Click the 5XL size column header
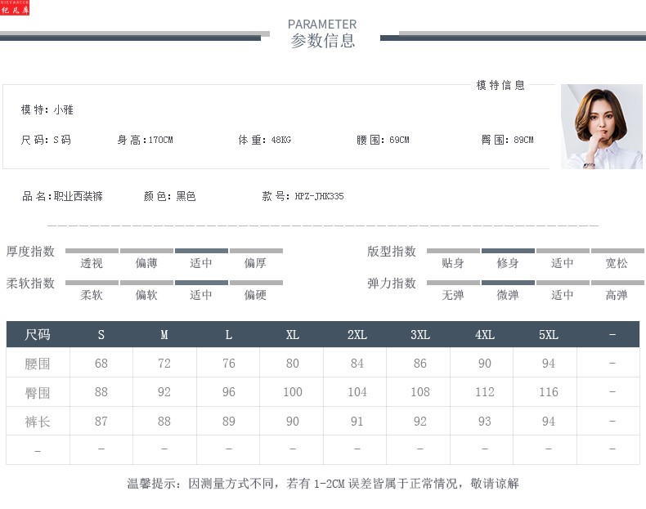The width and height of the screenshot is (646, 509). point(549,335)
